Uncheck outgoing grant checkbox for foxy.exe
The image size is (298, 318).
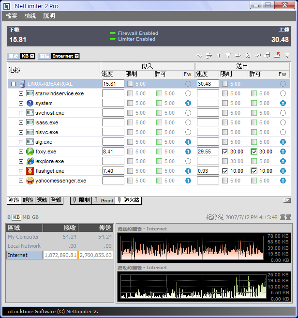click(254, 151)
